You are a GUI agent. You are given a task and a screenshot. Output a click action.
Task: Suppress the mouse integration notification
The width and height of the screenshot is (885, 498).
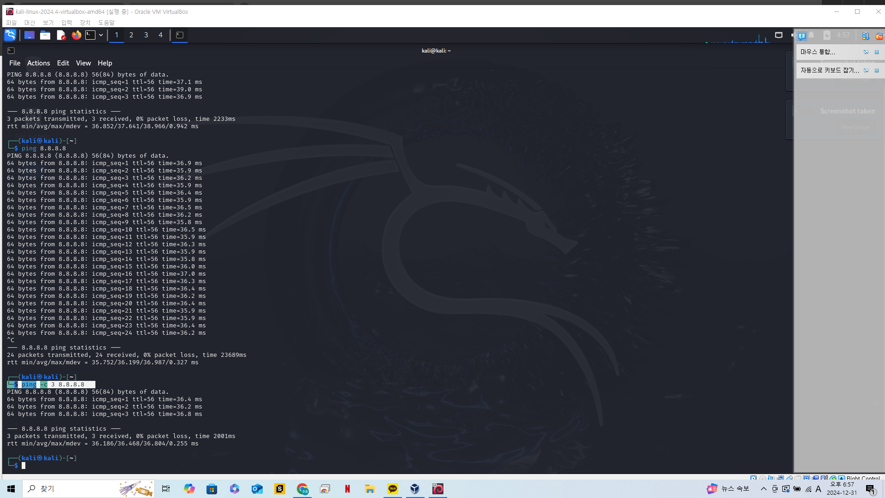(866, 52)
